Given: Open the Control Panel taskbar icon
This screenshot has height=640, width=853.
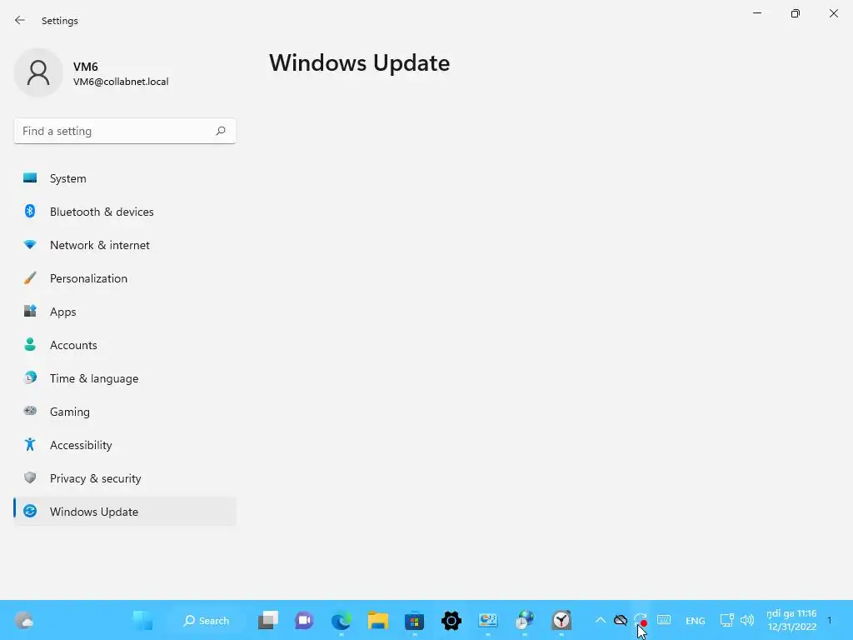Looking at the screenshot, I should (488, 620).
